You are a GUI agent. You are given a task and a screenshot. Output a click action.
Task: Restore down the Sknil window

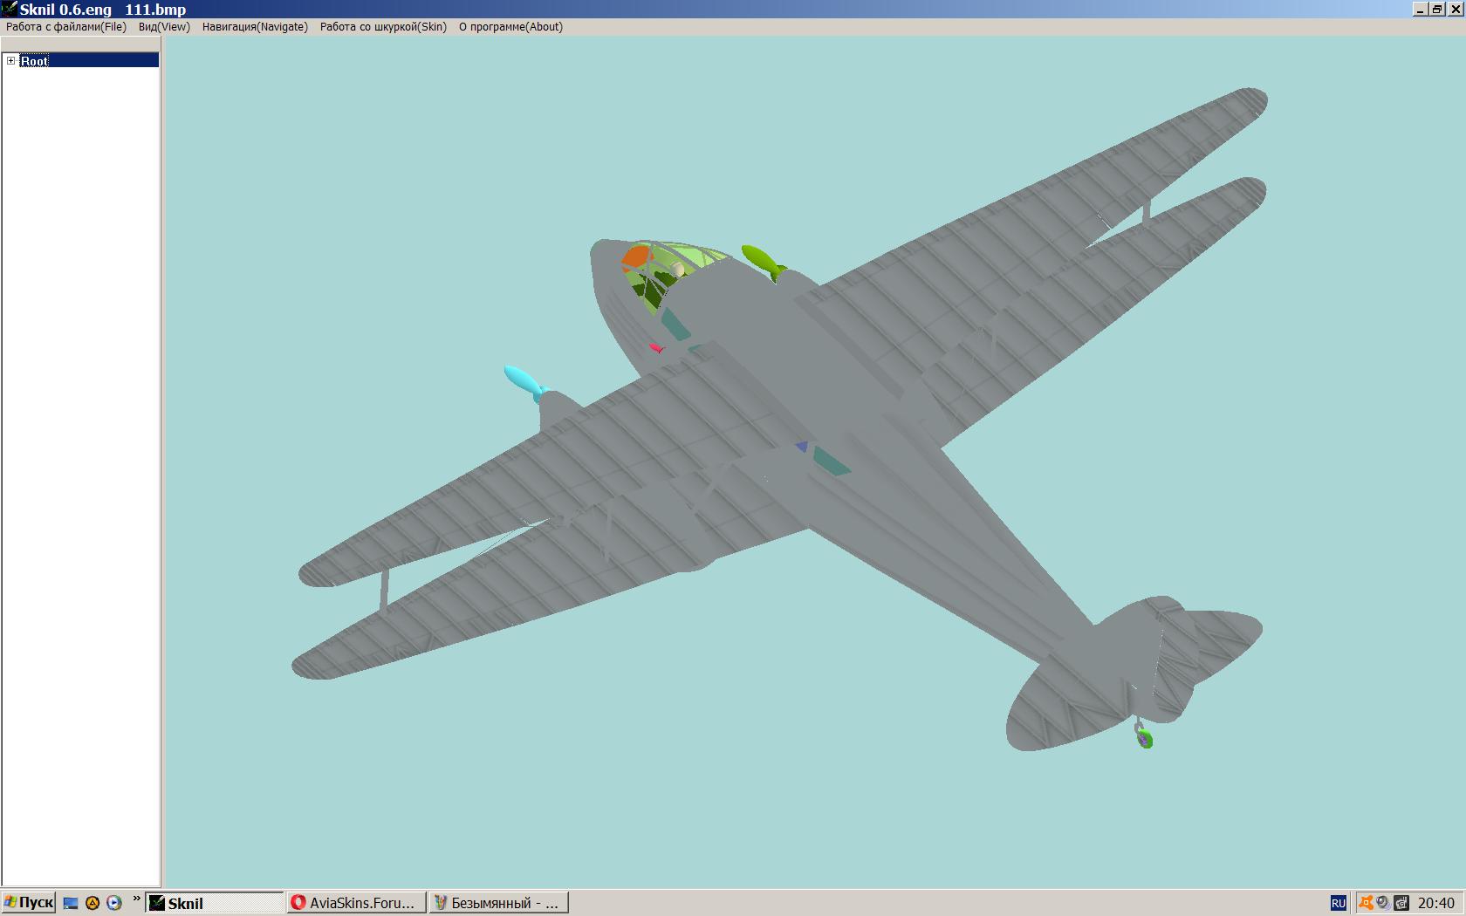1436,10
